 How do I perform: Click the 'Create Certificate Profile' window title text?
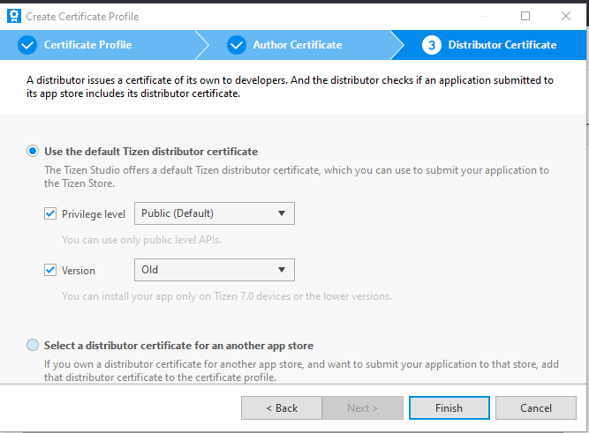coord(82,17)
